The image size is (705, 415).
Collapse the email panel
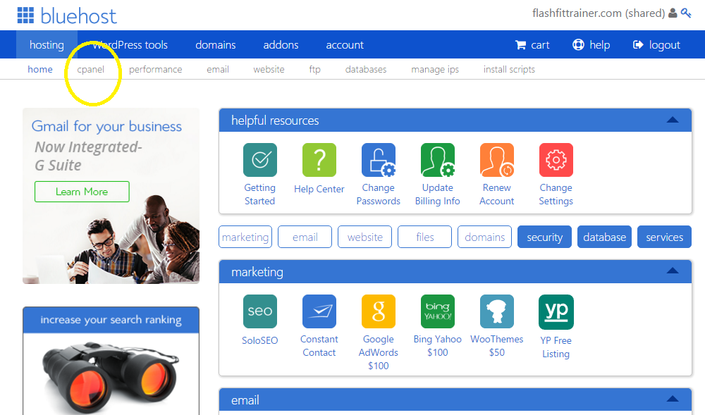(x=673, y=399)
